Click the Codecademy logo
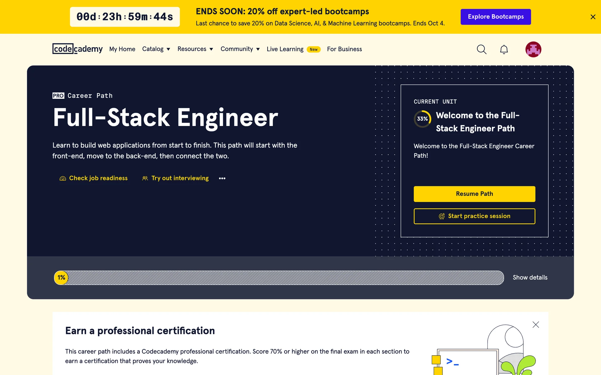The width and height of the screenshot is (601, 375). point(77,49)
